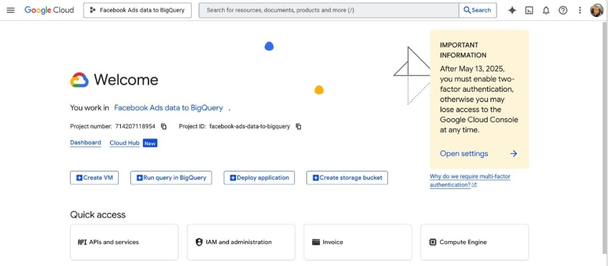
Task: Click the Google Cloud logo
Action: tap(49, 10)
